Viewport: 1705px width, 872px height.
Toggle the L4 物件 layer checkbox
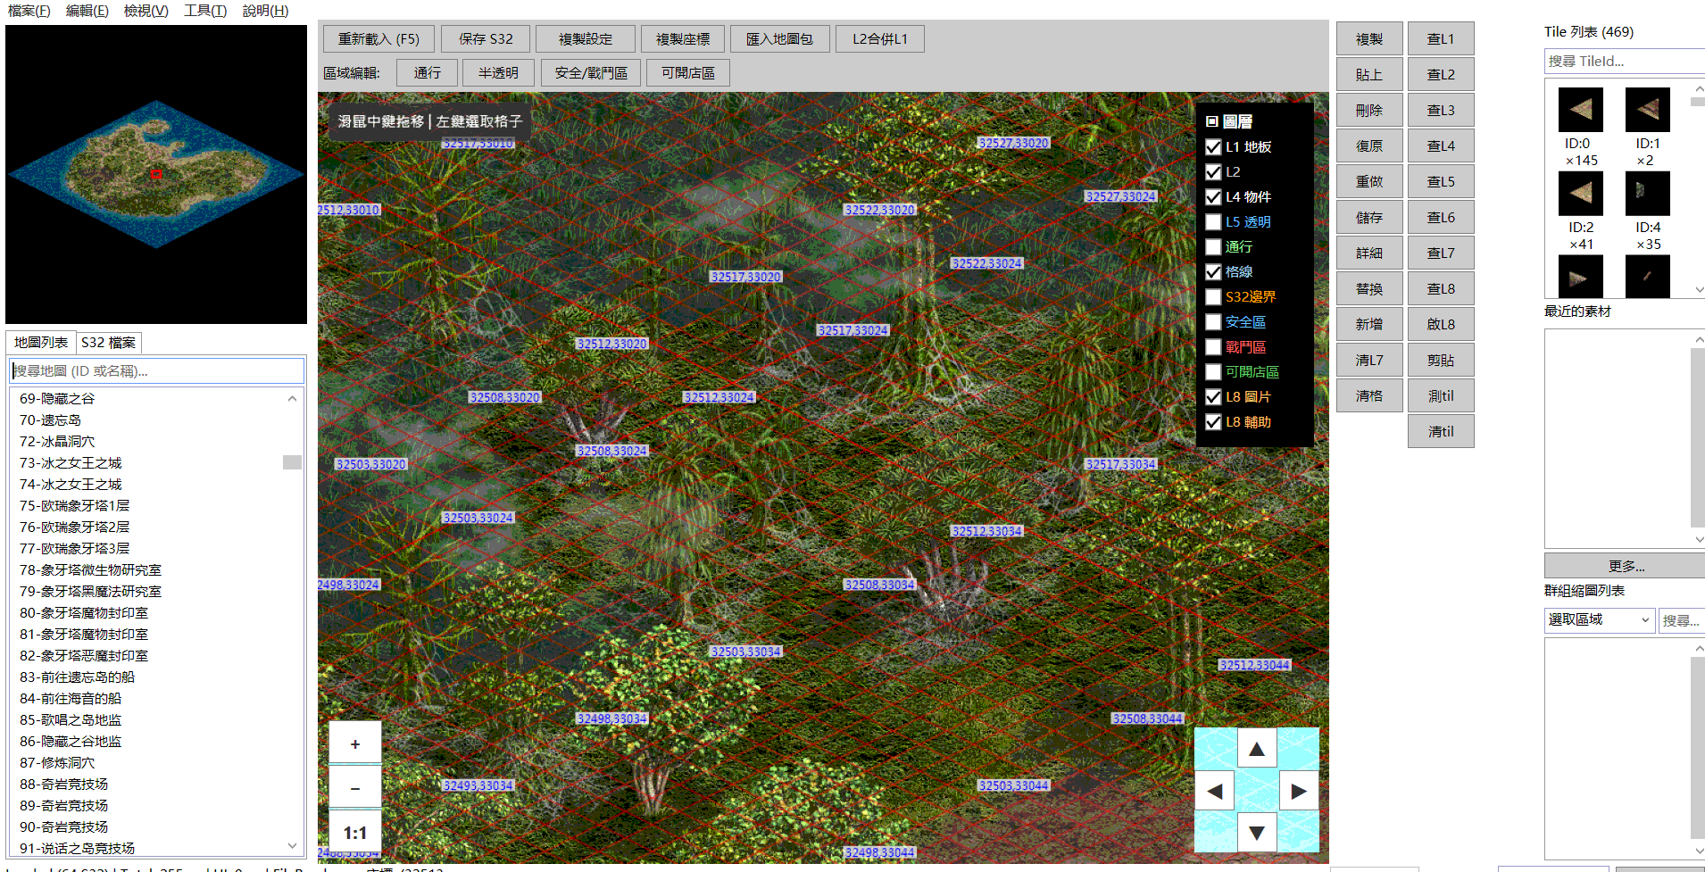[1213, 197]
